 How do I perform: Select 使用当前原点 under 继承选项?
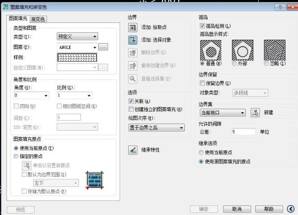click(201, 152)
